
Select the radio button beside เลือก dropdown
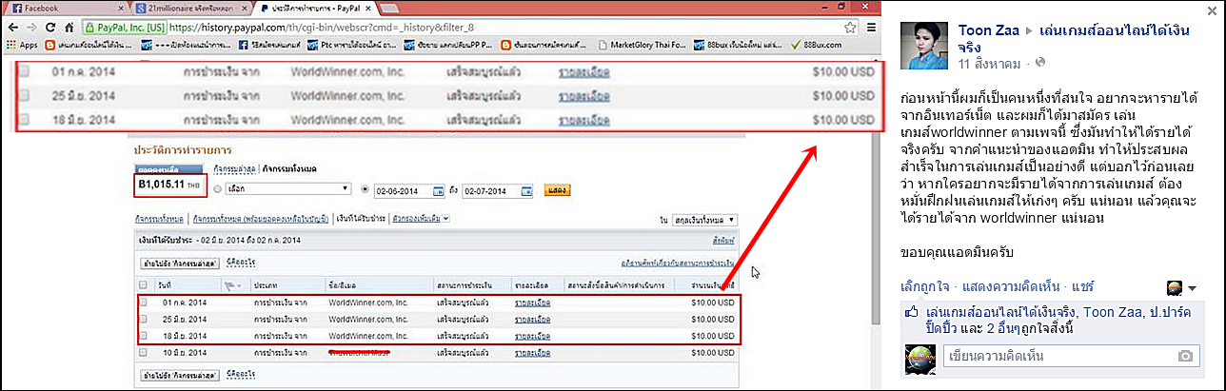216,189
